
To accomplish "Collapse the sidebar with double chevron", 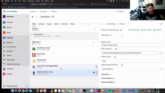I will click(27, 86).
